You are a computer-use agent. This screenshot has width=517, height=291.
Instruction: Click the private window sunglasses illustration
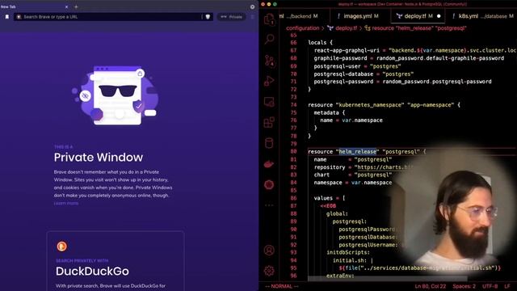tap(115, 95)
